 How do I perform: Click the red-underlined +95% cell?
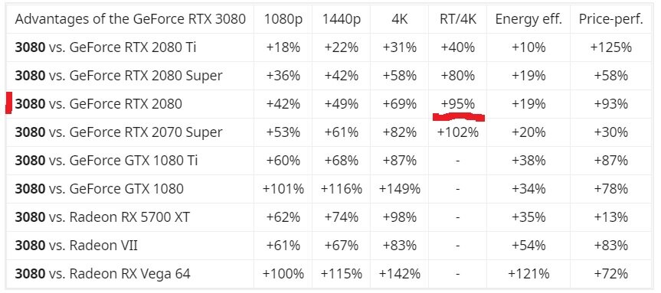tap(457, 103)
